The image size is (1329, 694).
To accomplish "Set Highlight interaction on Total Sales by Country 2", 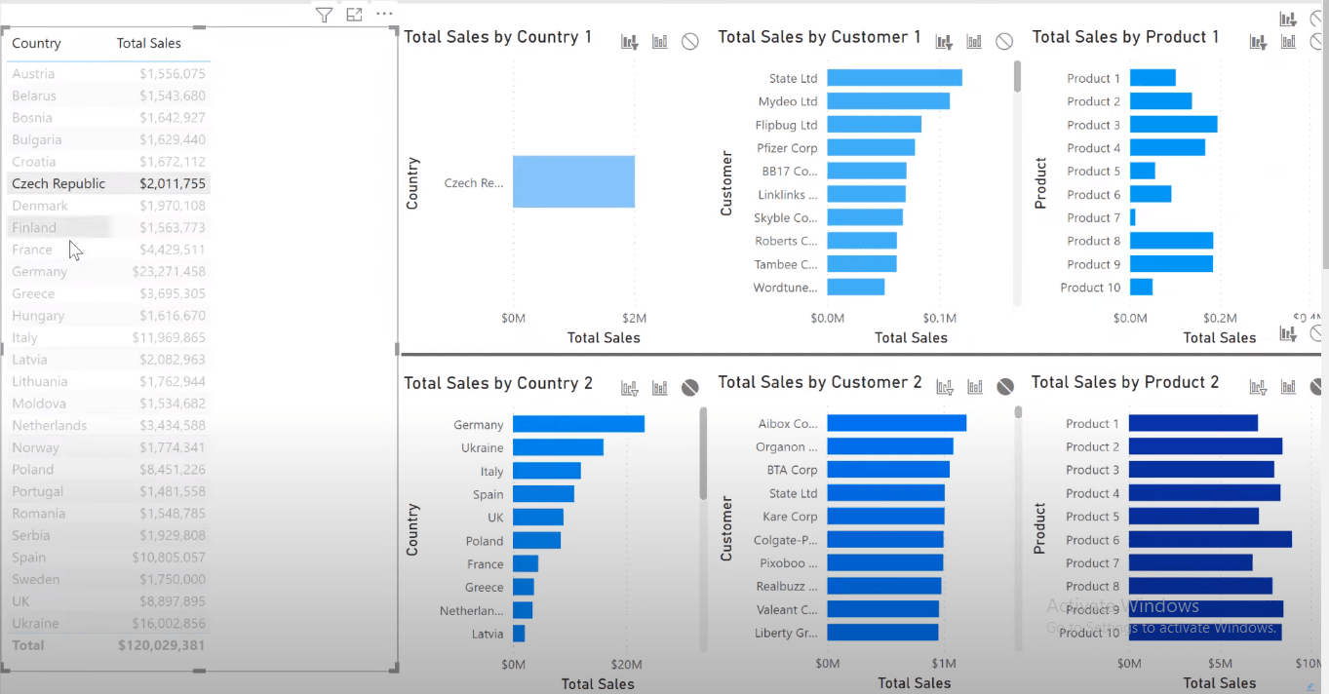I will pos(660,388).
